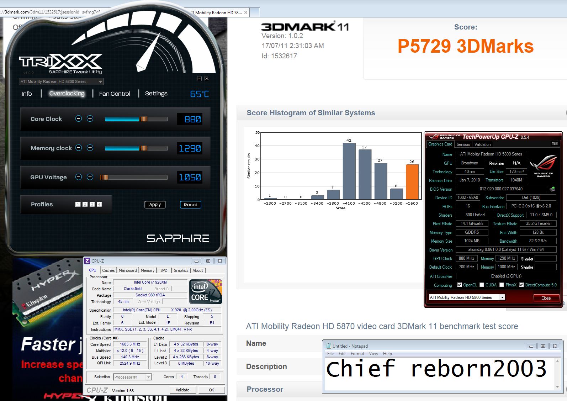Switch to the Overclocking tab in TRIXX

[67, 94]
